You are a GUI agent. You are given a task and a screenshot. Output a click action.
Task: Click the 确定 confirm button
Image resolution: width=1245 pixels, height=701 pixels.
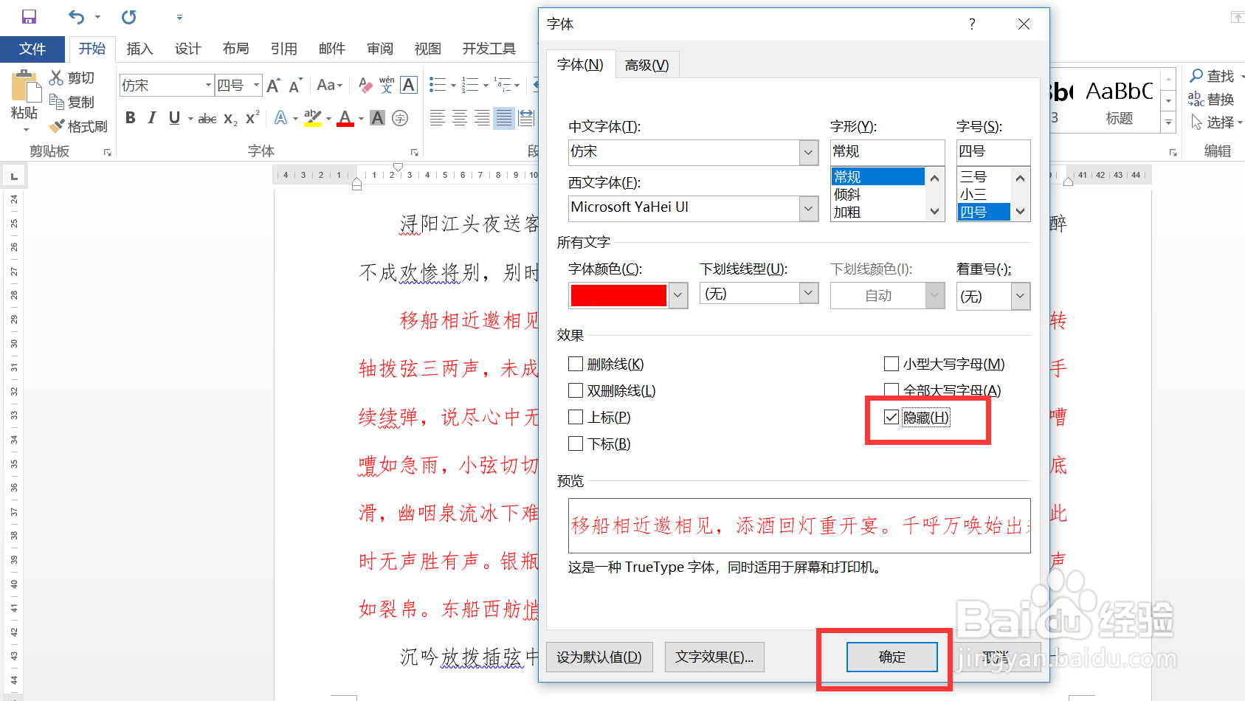tap(891, 657)
